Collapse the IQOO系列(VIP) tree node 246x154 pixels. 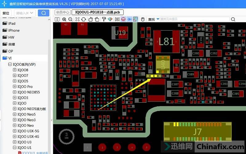coord(10,64)
